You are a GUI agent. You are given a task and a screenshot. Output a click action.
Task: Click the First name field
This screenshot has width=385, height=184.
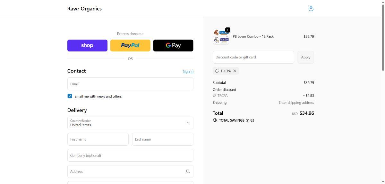coord(98,139)
